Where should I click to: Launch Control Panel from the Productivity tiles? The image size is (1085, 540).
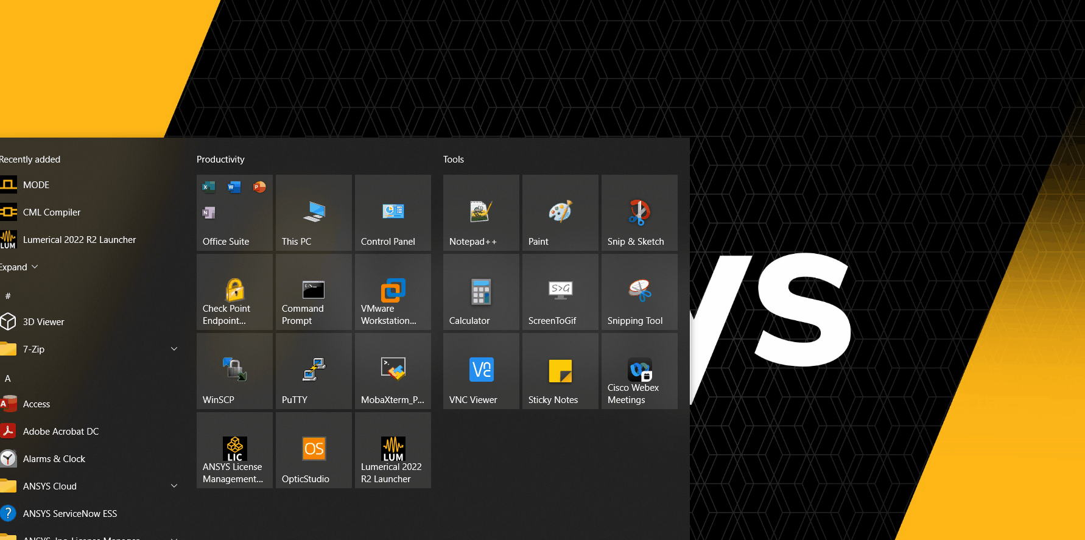pos(393,212)
